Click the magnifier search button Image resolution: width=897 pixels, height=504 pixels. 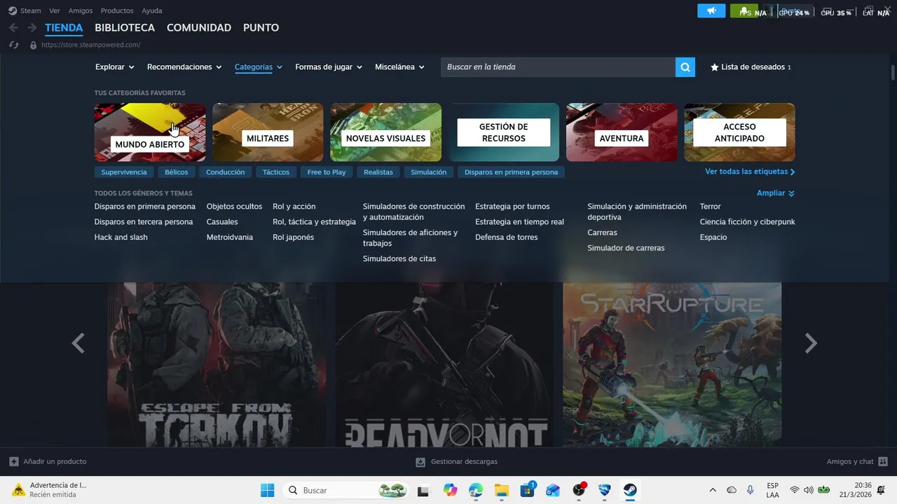685,67
